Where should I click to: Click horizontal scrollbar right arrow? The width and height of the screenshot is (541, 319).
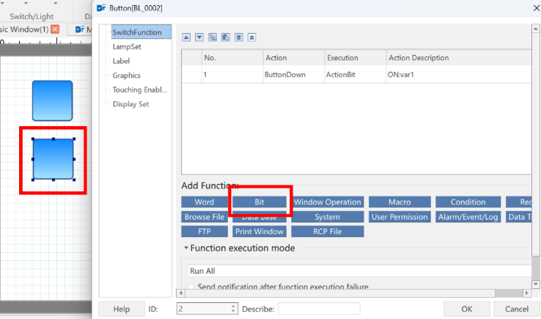(526, 293)
